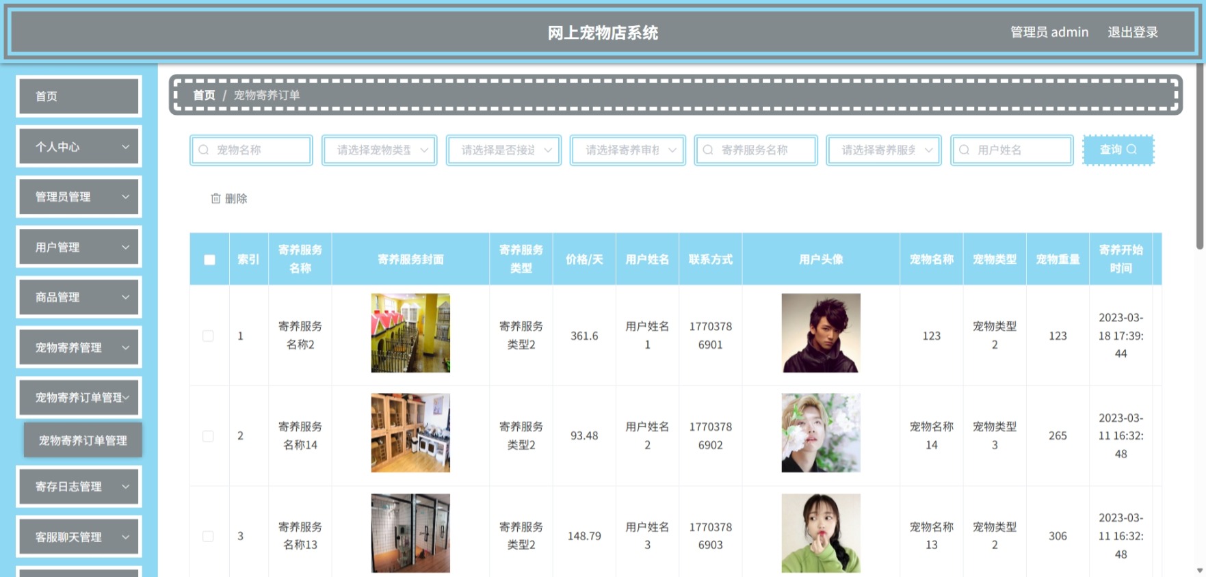The height and width of the screenshot is (577, 1206).
Task: Click the price cell 93.48
Action: coord(584,436)
